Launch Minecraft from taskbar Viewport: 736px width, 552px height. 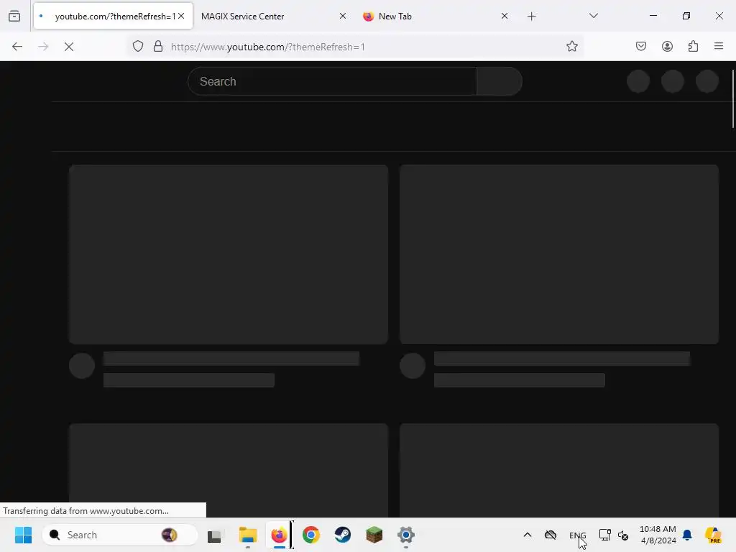(374, 535)
